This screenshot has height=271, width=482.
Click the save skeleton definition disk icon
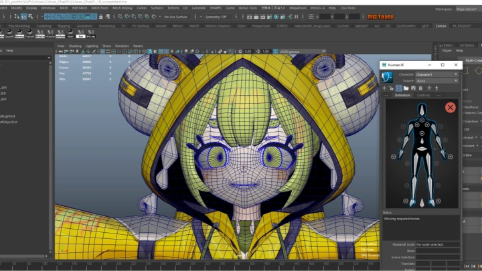[x=413, y=88]
